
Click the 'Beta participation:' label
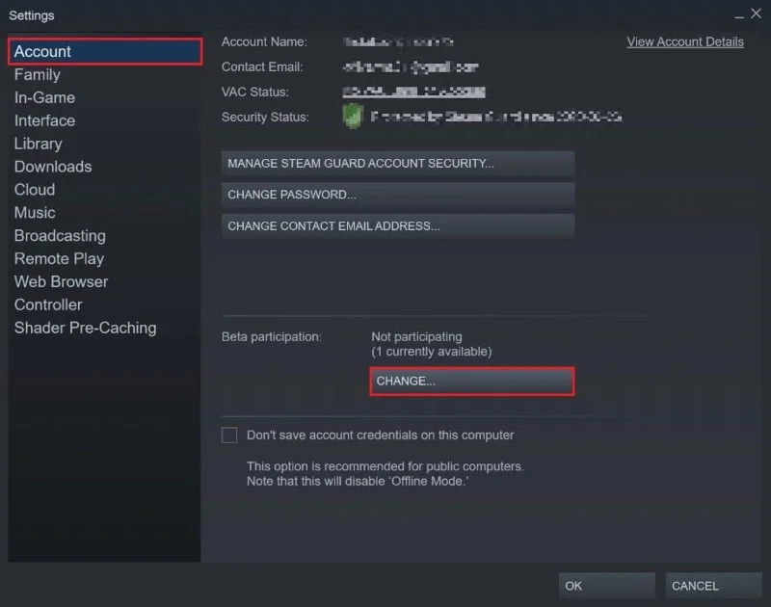[x=272, y=337]
